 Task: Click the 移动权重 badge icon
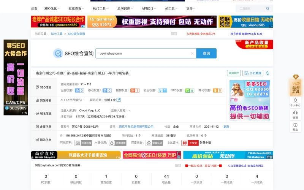[x=107, y=90]
